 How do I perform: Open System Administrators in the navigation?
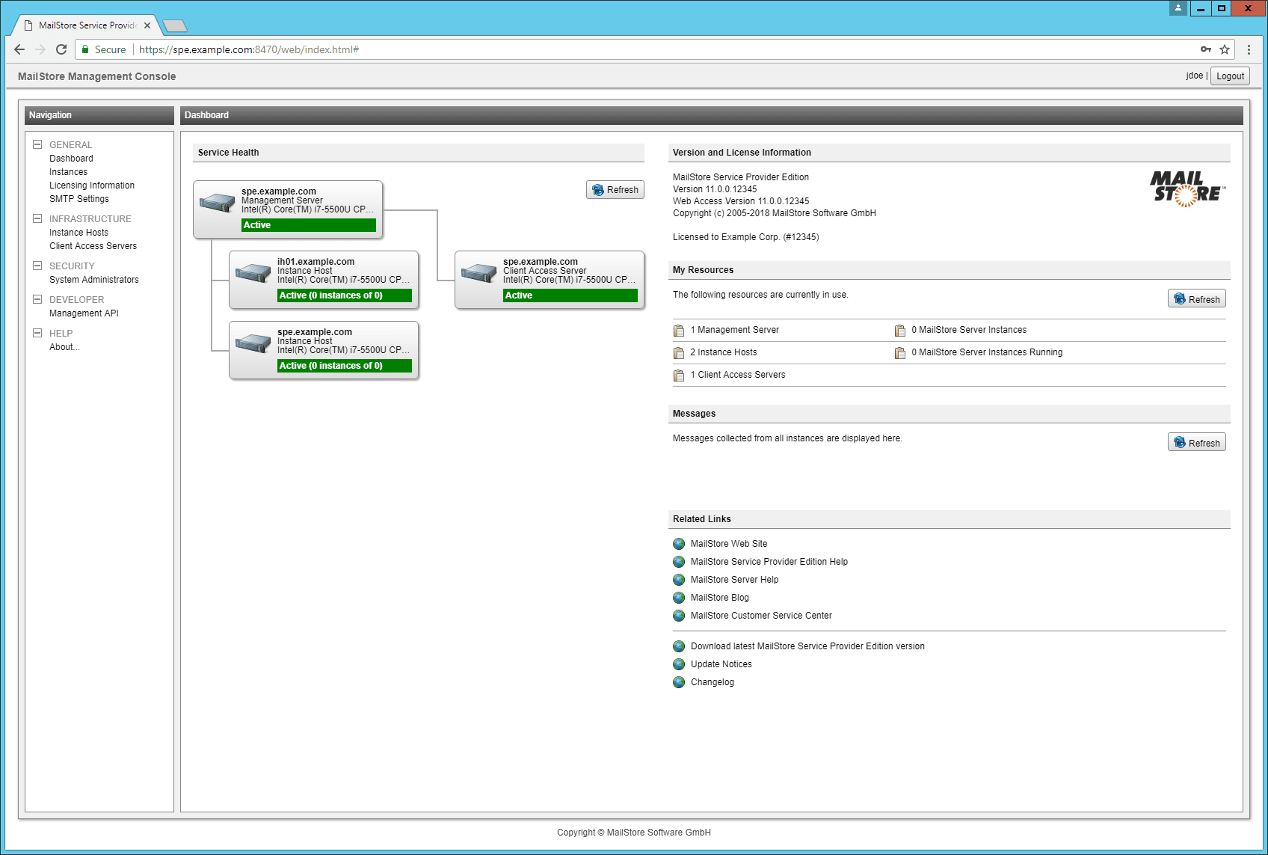94,280
